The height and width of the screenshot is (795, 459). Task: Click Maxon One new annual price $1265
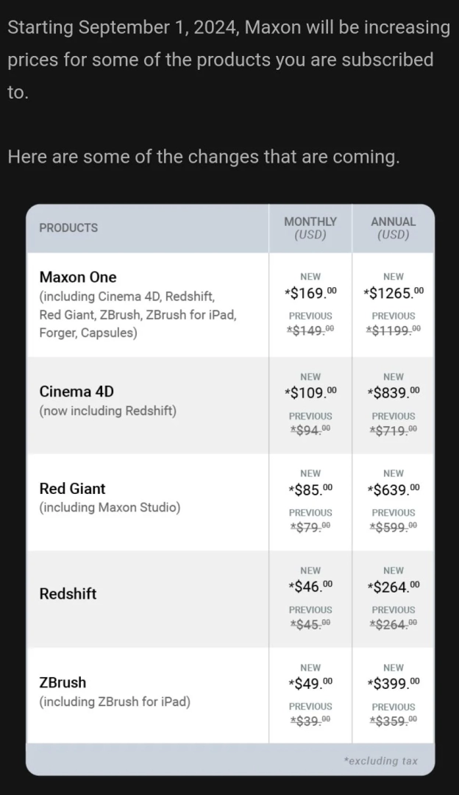pos(394,293)
